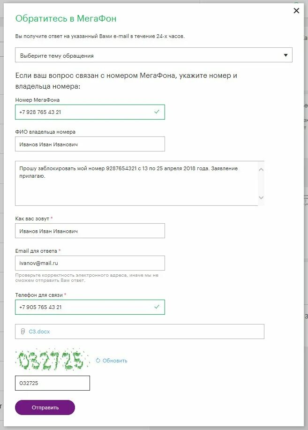Screen dimensions: 308x430
Task: Click the refresh icon next to Обновить
Action: (x=98, y=361)
